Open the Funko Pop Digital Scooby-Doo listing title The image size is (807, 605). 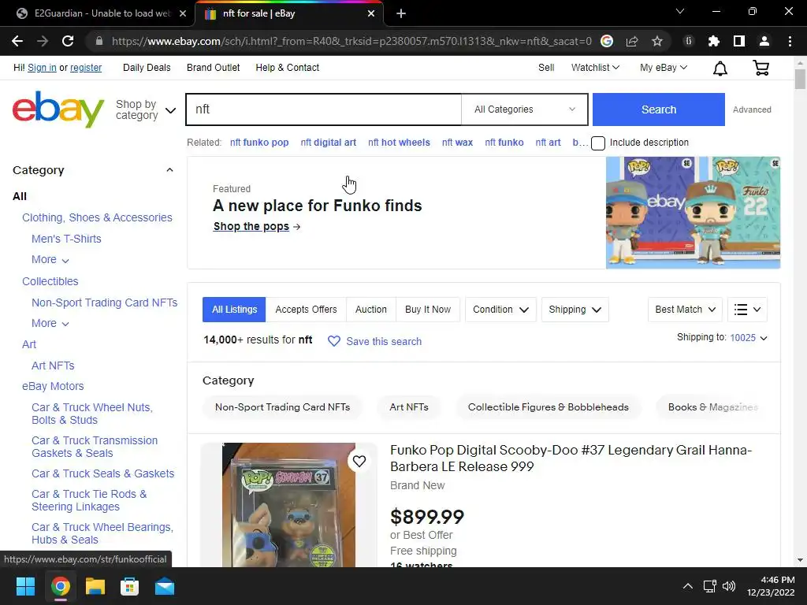571,458
